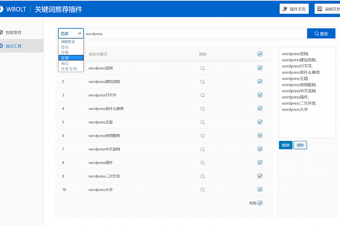Click the search magnifier for wordpress二次开发
Screen dimensions: 340x226
click(x=202, y=176)
